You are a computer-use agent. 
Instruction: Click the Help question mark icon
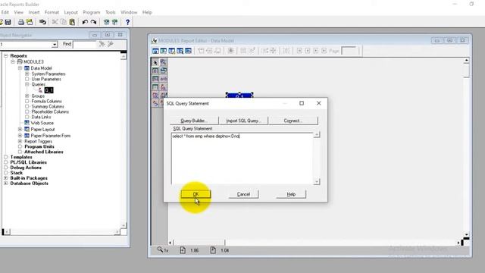(x=127, y=22)
